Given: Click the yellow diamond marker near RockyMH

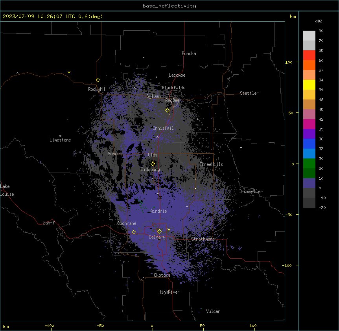Looking at the screenshot, I should pos(98,80).
